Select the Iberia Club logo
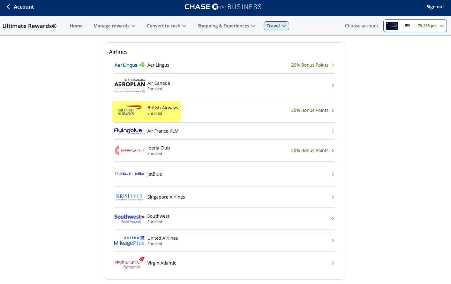Image resolution: width=451 pixels, height=284 pixels. pos(129,150)
